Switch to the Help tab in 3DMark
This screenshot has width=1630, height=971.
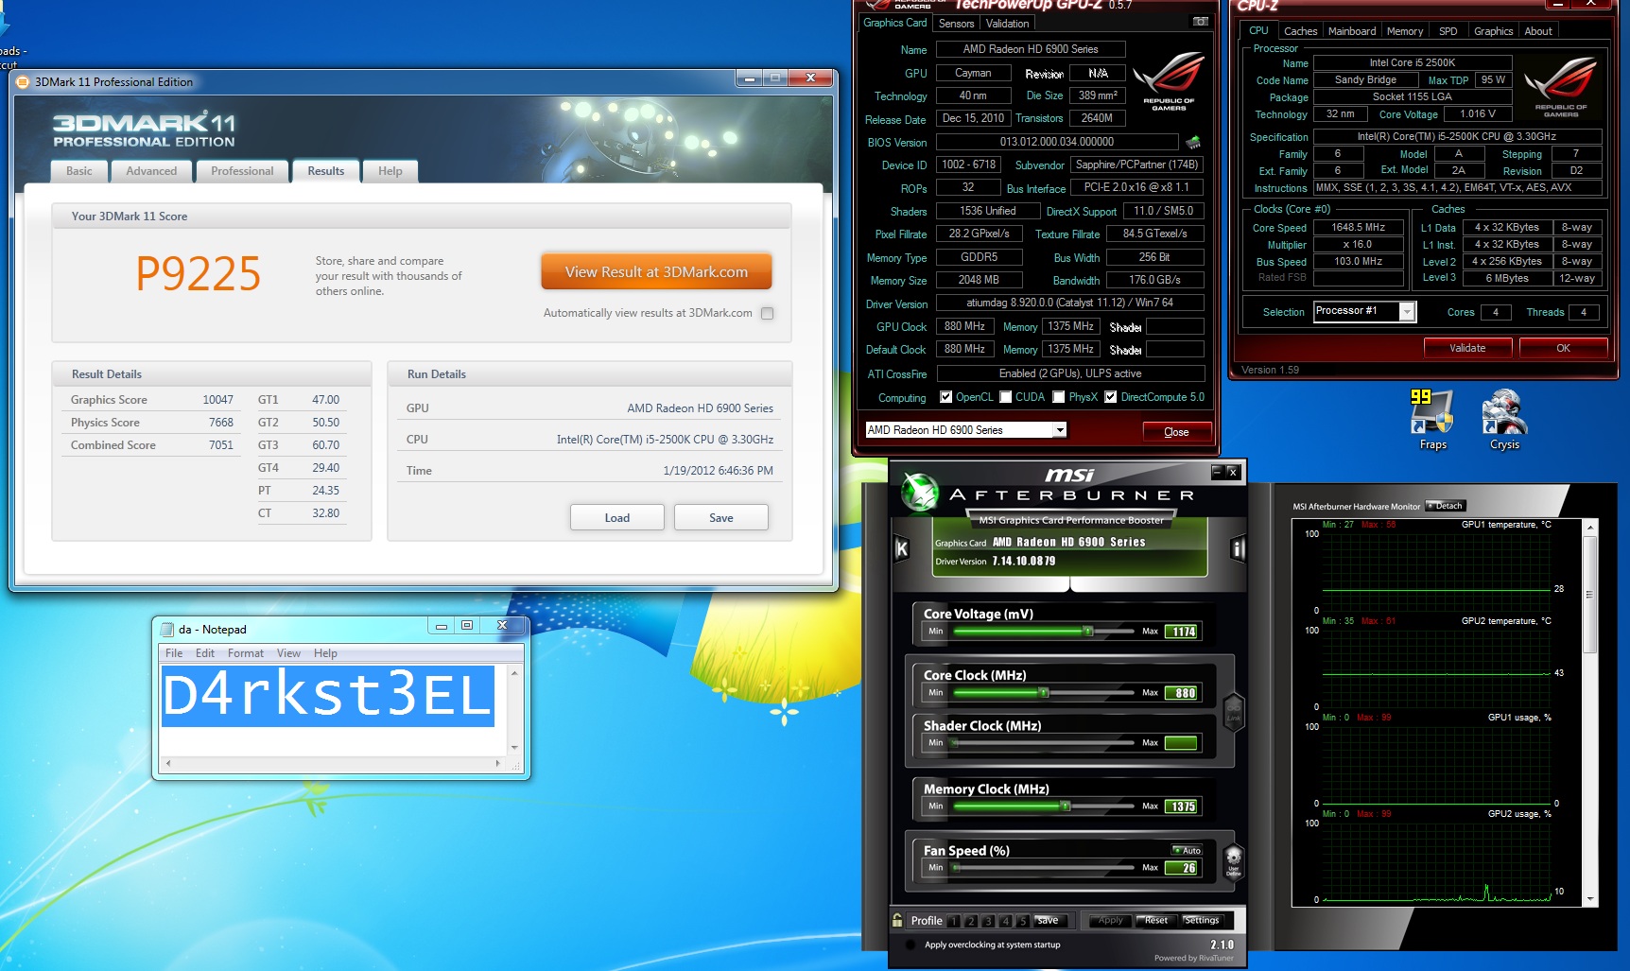point(390,171)
